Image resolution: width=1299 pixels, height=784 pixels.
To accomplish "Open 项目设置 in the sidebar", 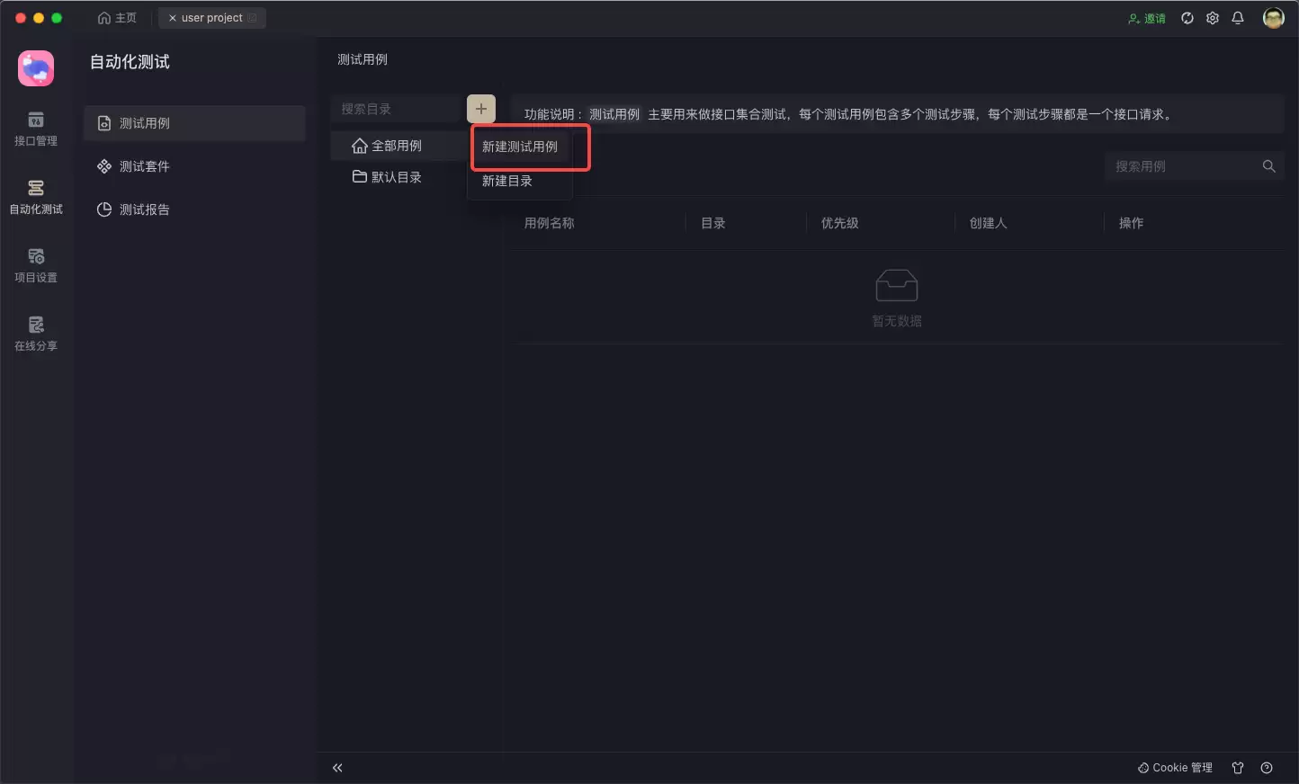I will 36,265.
